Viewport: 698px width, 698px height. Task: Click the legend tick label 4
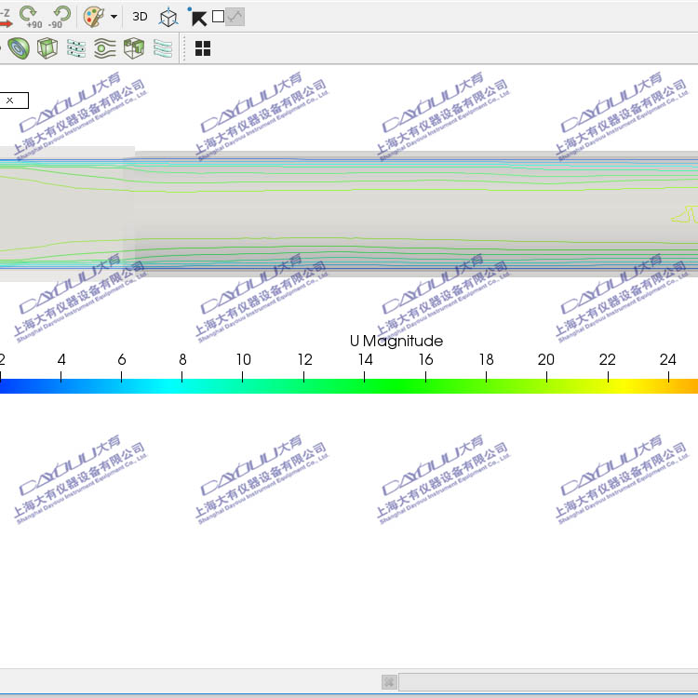coord(61,359)
